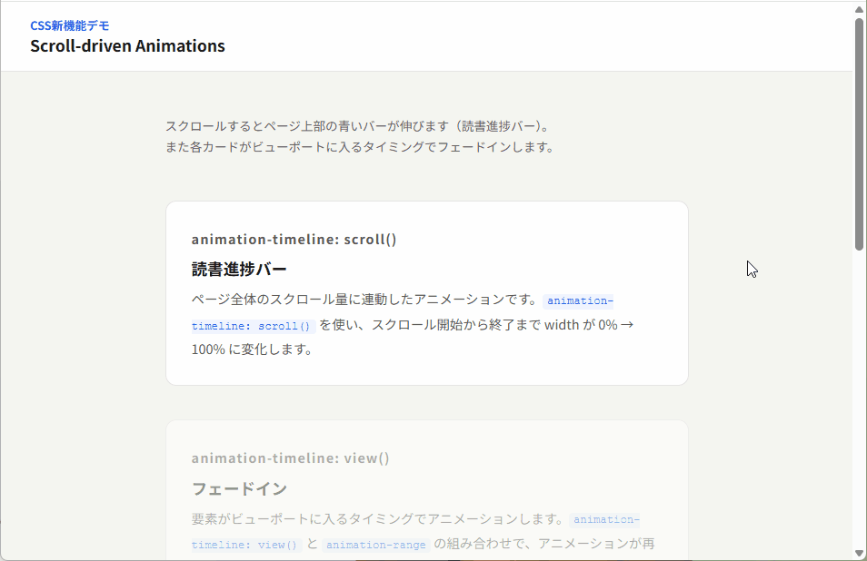This screenshot has width=867, height=561.
Task: Click the CSS新機能デモ header link
Action: pos(70,26)
